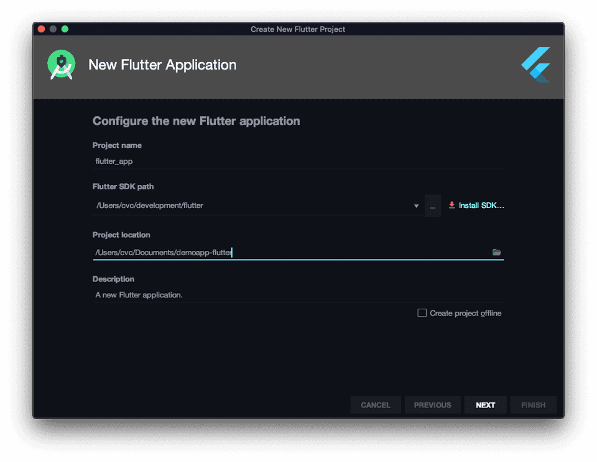Click the FINISH button
The image size is (597, 462).
[x=533, y=404]
